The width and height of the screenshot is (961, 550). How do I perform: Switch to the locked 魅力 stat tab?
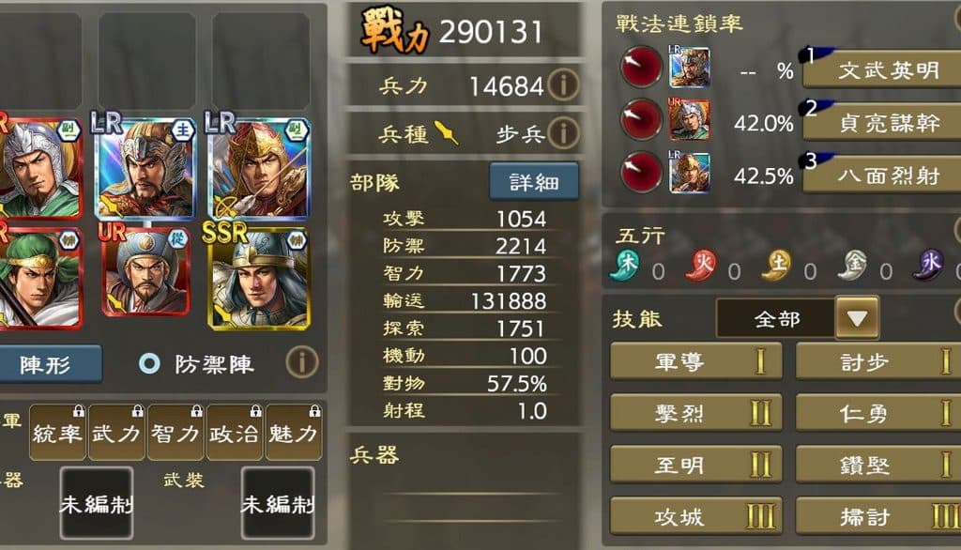293,432
